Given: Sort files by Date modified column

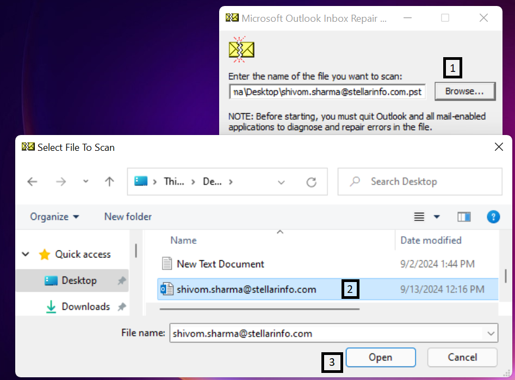Looking at the screenshot, I should coord(431,240).
